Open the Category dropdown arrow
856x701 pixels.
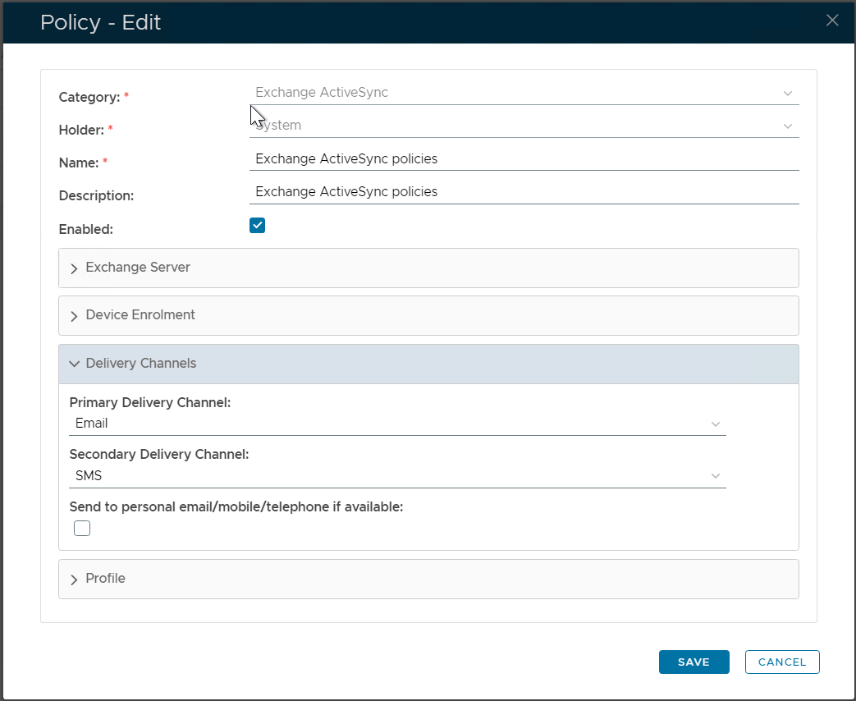pyautogui.click(x=788, y=94)
